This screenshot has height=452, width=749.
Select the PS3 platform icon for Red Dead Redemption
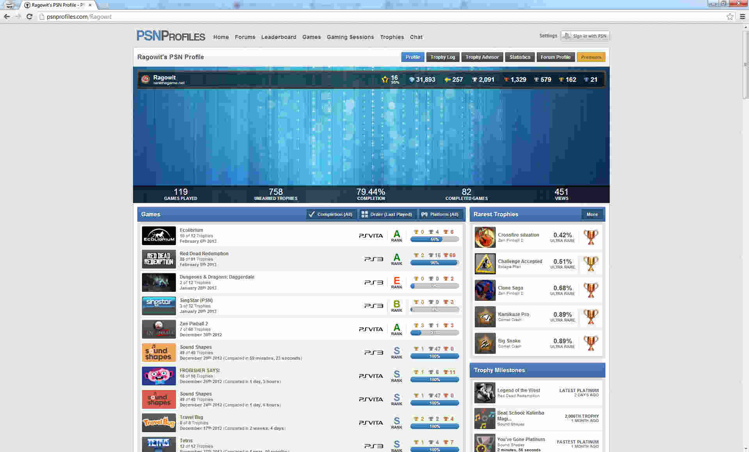tap(373, 259)
